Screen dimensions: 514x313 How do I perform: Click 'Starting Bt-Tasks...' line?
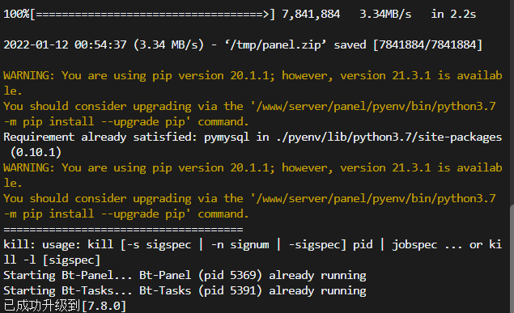185,290
